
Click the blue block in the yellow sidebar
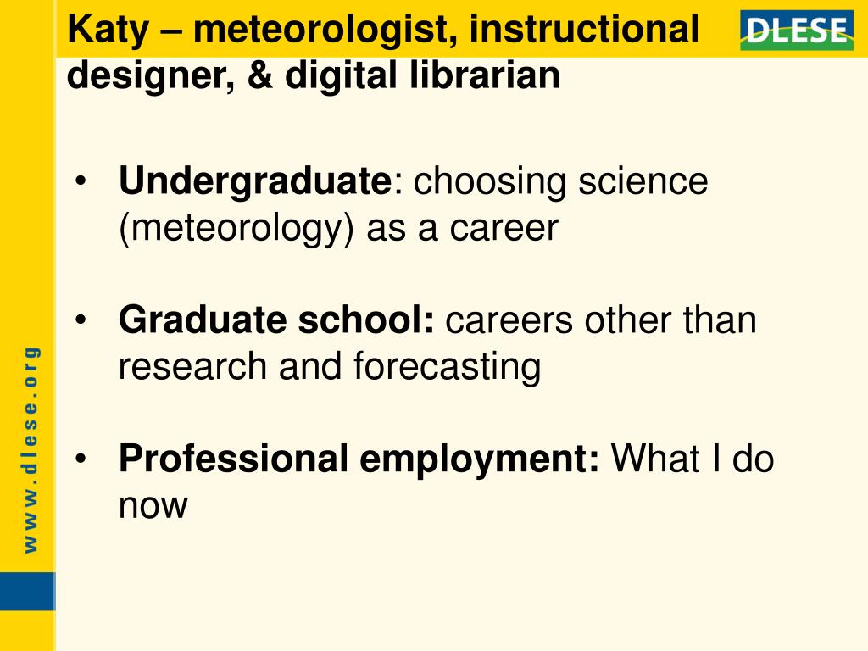(28, 591)
